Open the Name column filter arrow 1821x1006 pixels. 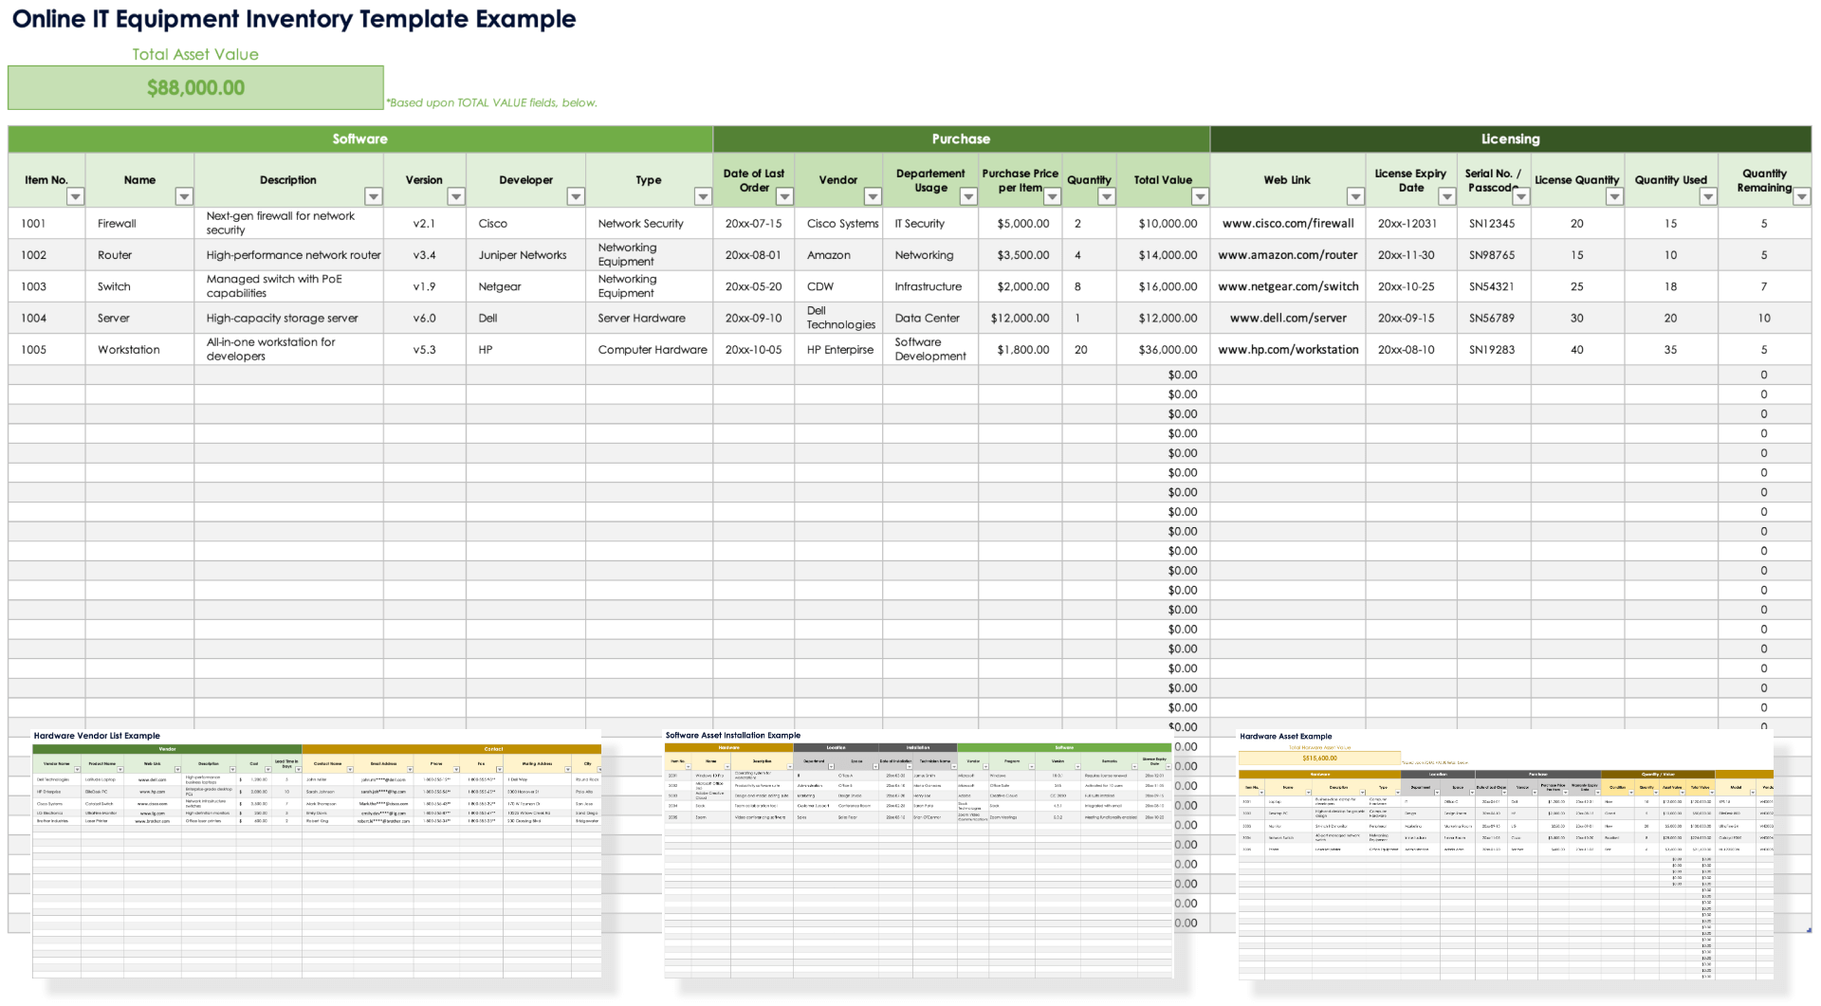184,196
